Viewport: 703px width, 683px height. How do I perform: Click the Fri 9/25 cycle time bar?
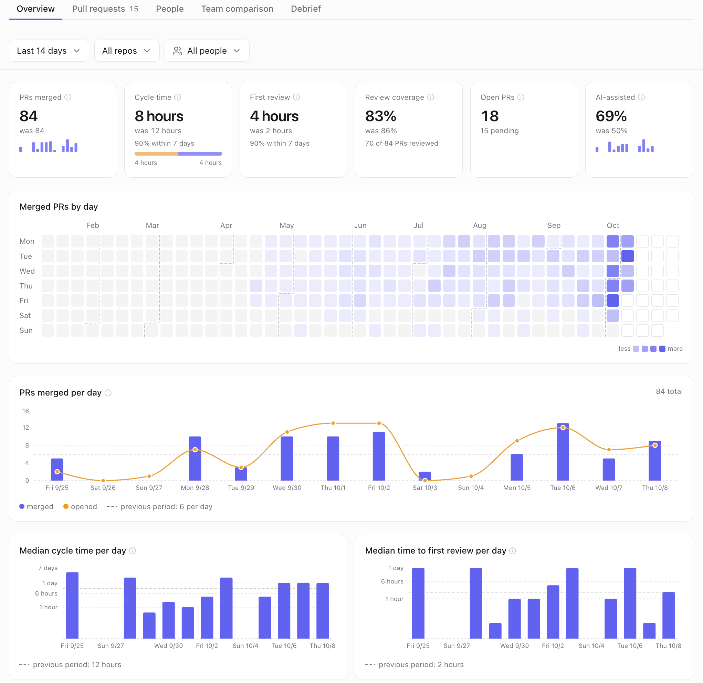tap(72, 606)
